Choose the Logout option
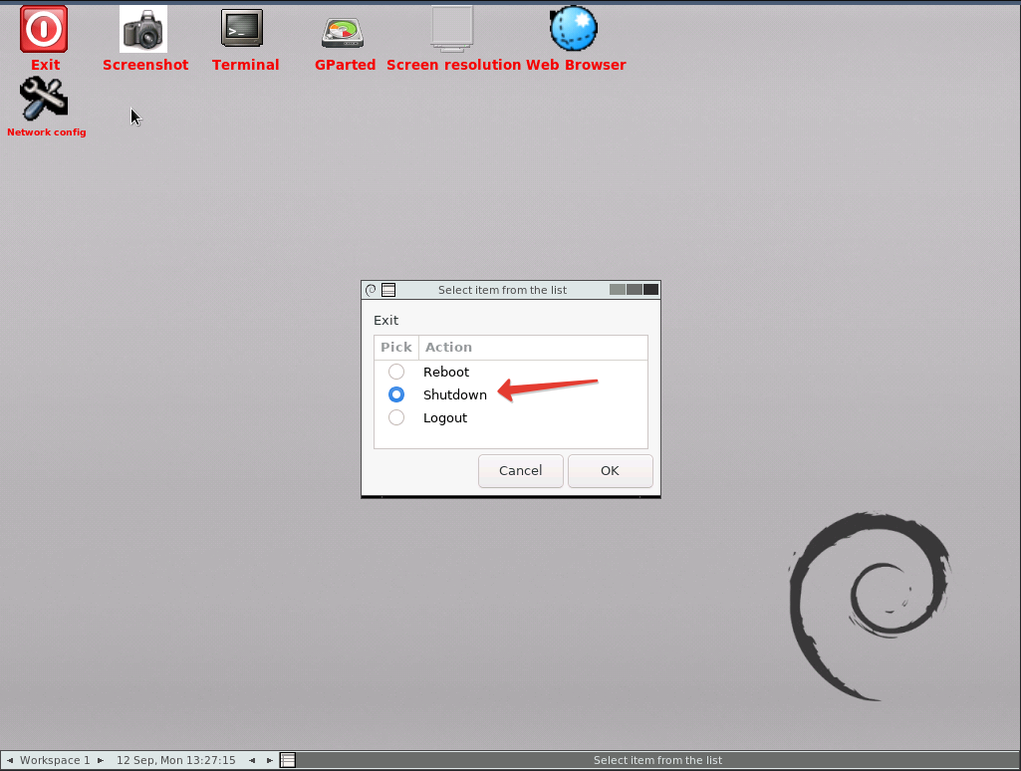This screenshot has height=771, width=1021. [395, 417]
